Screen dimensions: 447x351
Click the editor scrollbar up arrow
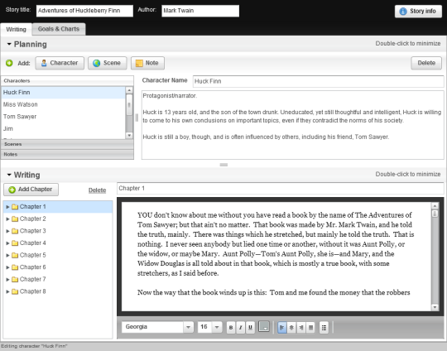point(435,206)
